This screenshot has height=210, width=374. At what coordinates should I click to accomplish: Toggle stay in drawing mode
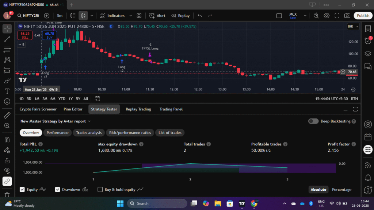7,150
